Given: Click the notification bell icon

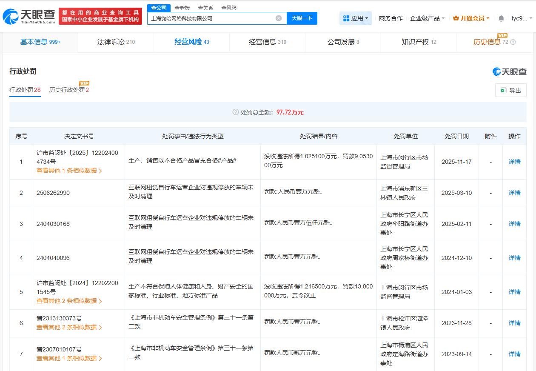Looking at the screenshot, I should point(501,18).
